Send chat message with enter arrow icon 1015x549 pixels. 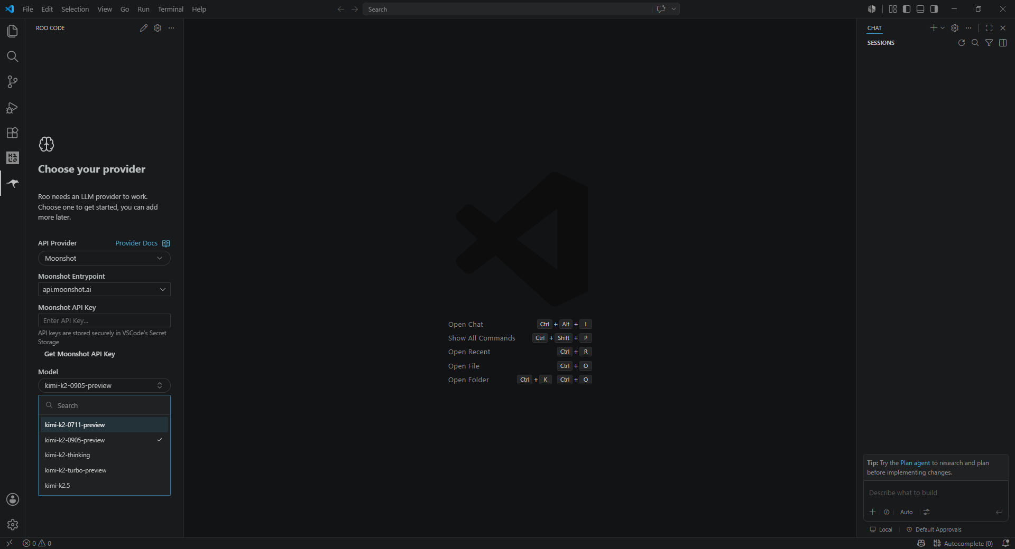tap(999, 512)
